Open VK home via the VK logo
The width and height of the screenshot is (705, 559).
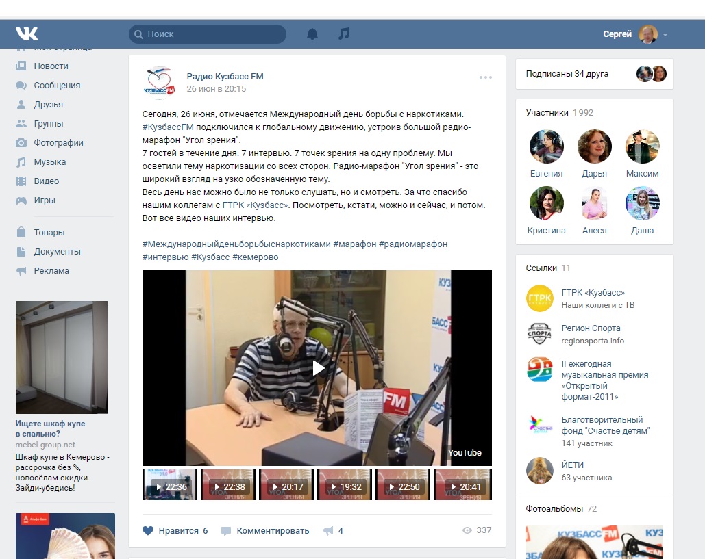point(27,34)
